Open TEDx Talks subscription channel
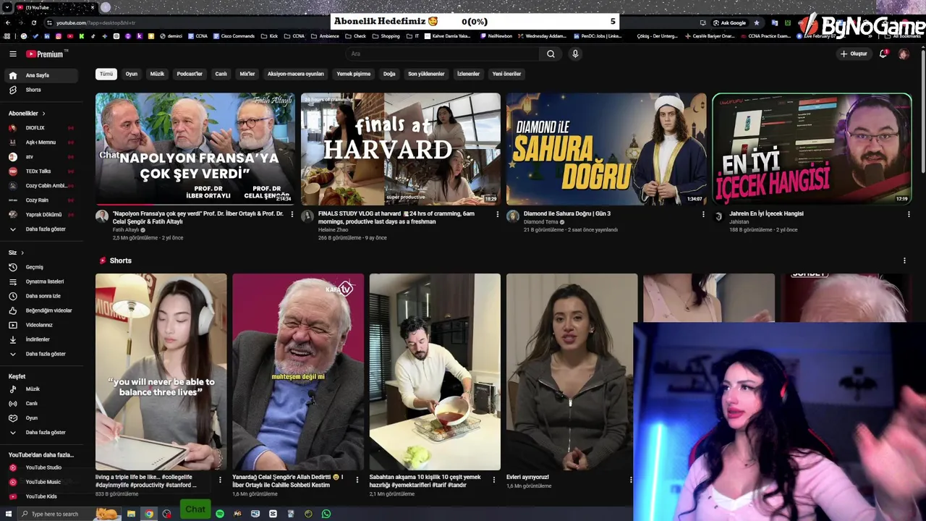The image size is (926, 521). [41, 171]
